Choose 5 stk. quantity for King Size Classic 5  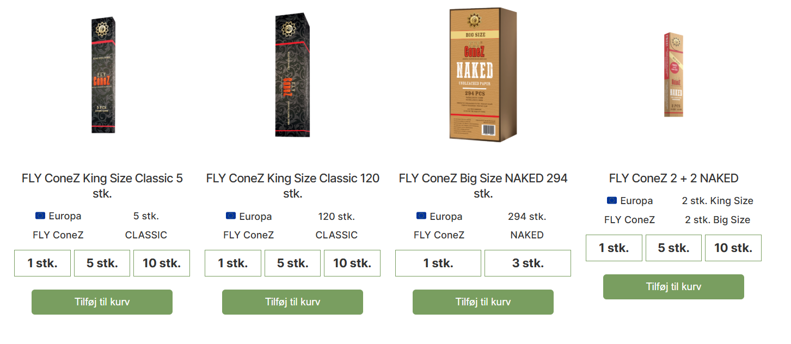pos(102,263)
